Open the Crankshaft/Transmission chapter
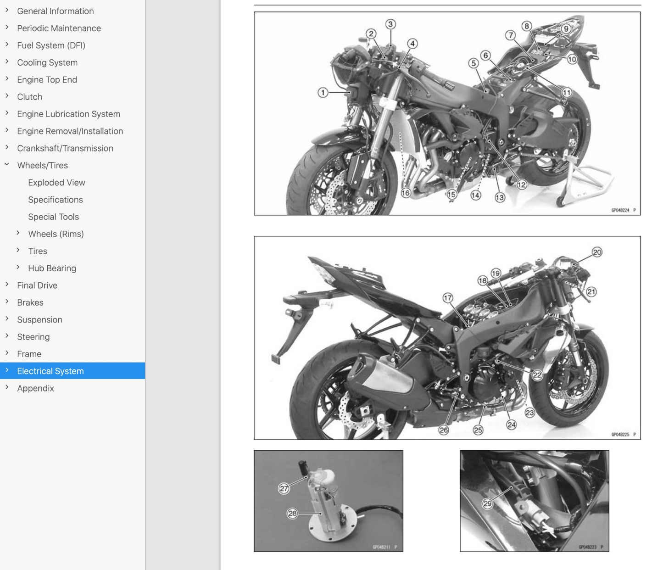Image resolution: width=663 pixels, height=570 pixels. pos(65,148)
